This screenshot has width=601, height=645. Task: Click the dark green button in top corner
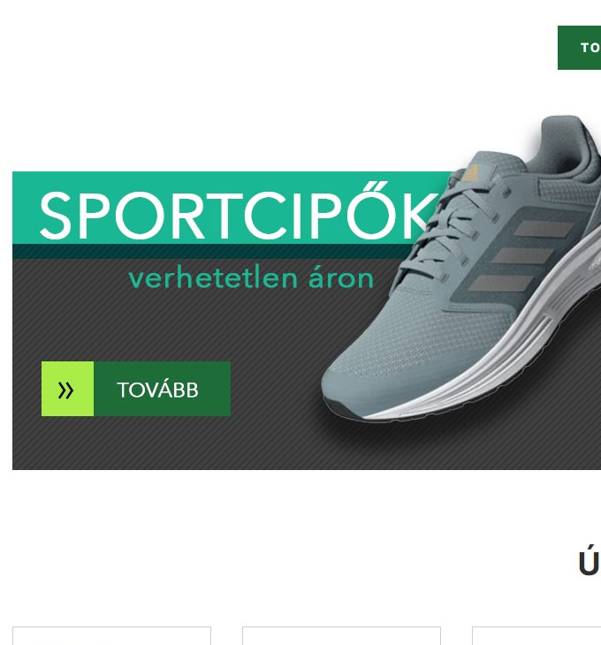579,48
